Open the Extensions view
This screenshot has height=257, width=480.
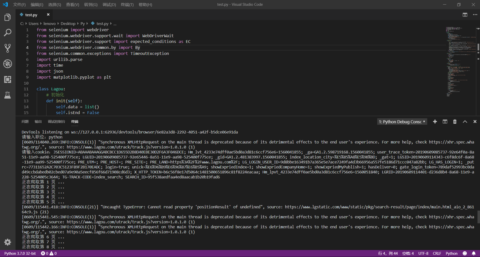click(7, 79)
